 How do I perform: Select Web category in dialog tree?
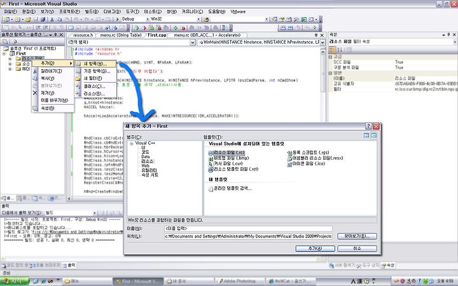(145, 165)
